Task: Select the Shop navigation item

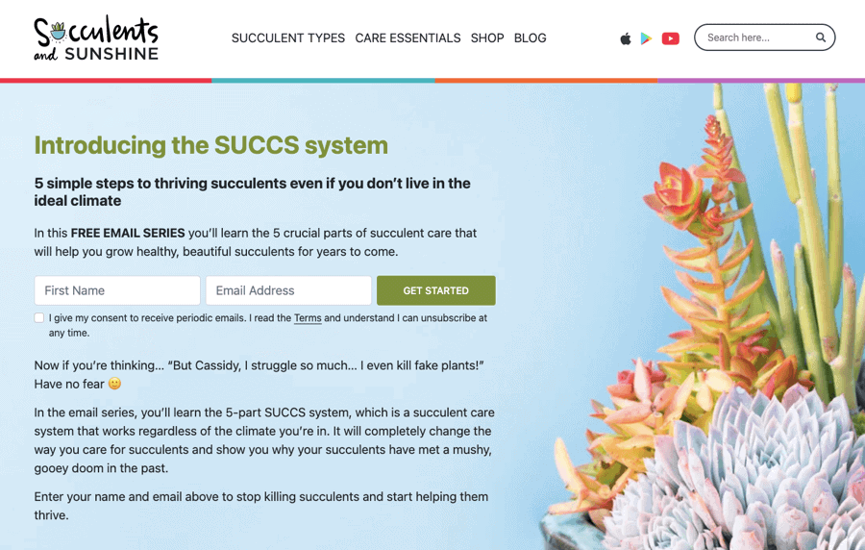Action: pyautogui.click(x=487, y=38)
